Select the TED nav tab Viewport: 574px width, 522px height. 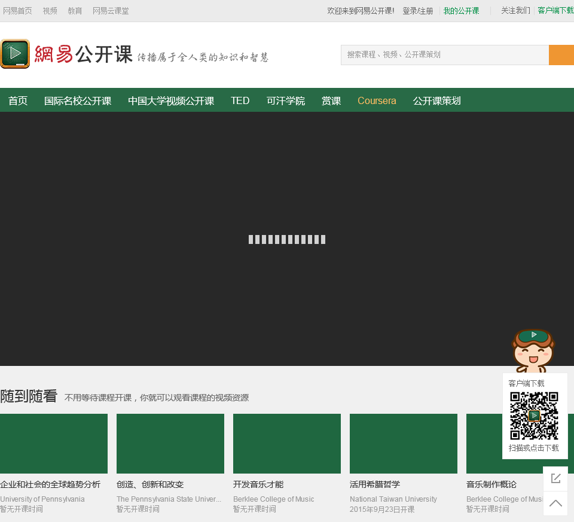[x=240, y=100]
